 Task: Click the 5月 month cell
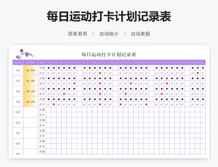click(18, 112)
